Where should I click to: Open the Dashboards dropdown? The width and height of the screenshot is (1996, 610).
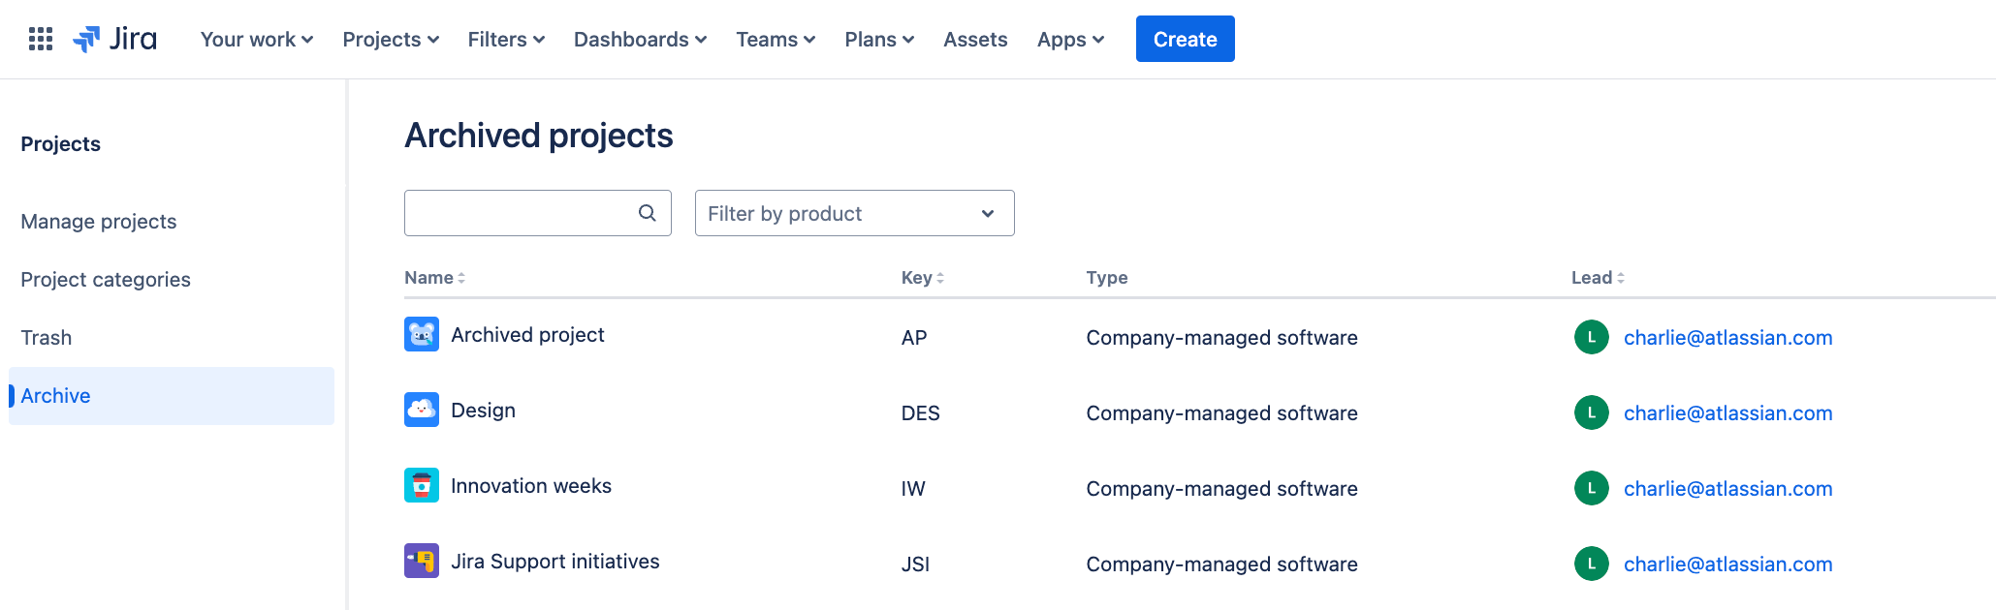640,40
